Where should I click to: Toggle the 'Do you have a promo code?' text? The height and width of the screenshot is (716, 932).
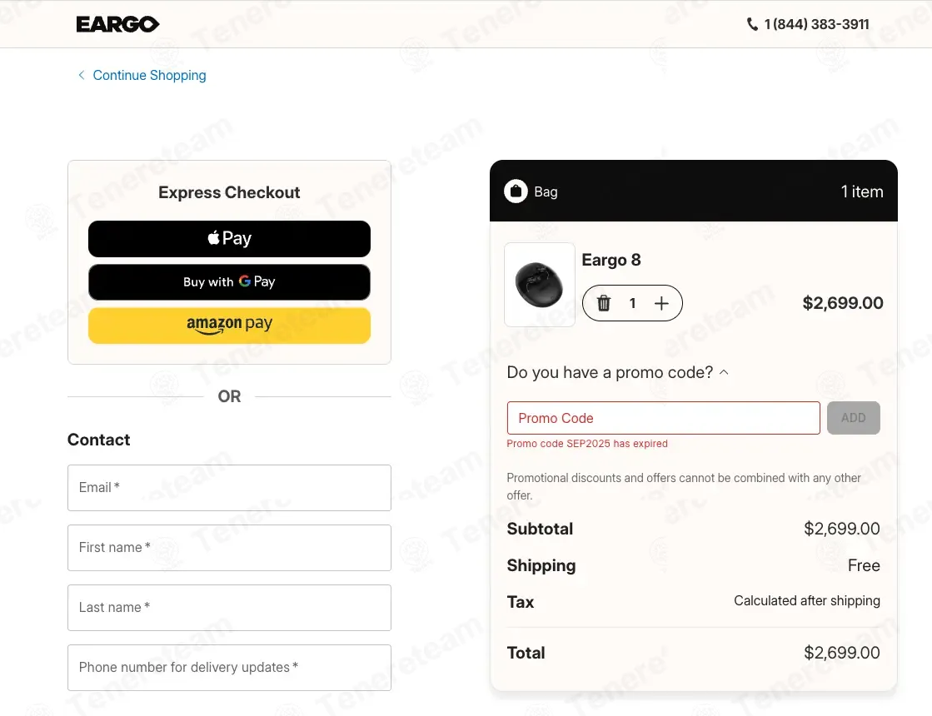coord(610,372)
